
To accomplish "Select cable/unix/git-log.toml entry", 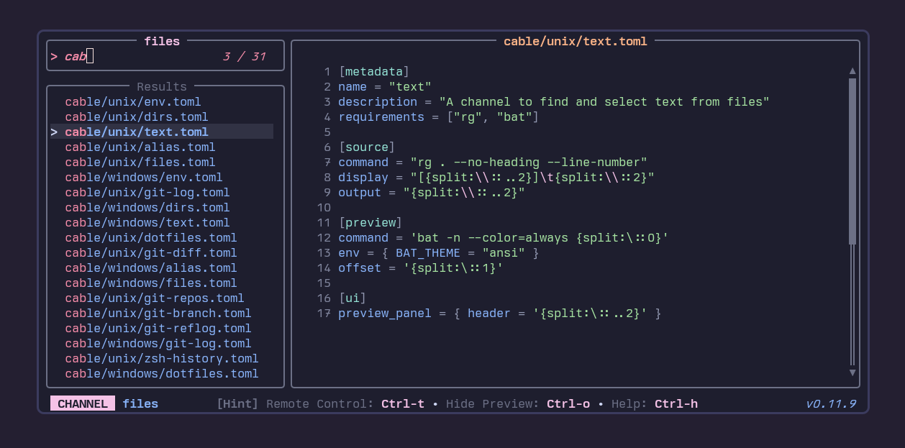I will pyautogui.click(x=147, y=192).
